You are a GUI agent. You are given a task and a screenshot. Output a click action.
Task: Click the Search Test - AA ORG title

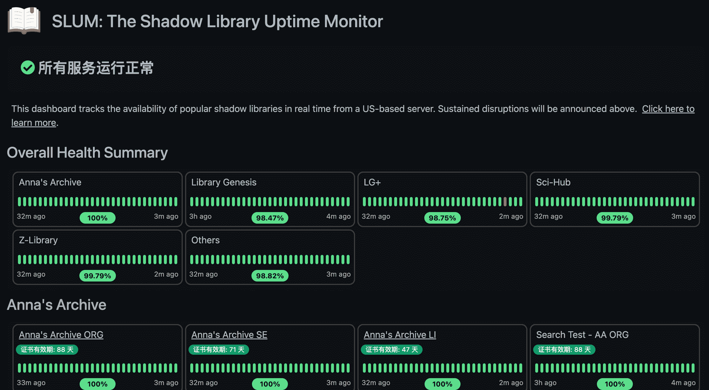coord(582,335)
